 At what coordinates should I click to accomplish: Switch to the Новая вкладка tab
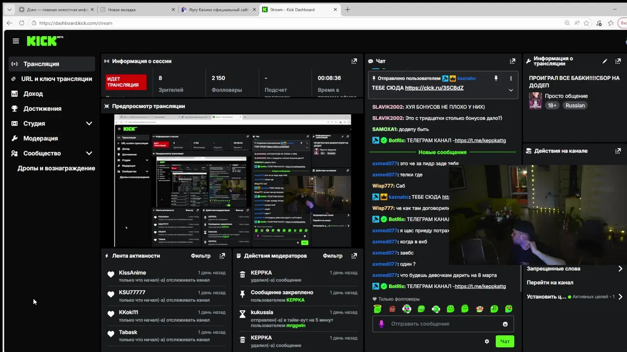pyautogui.click(x=136, y=9)
